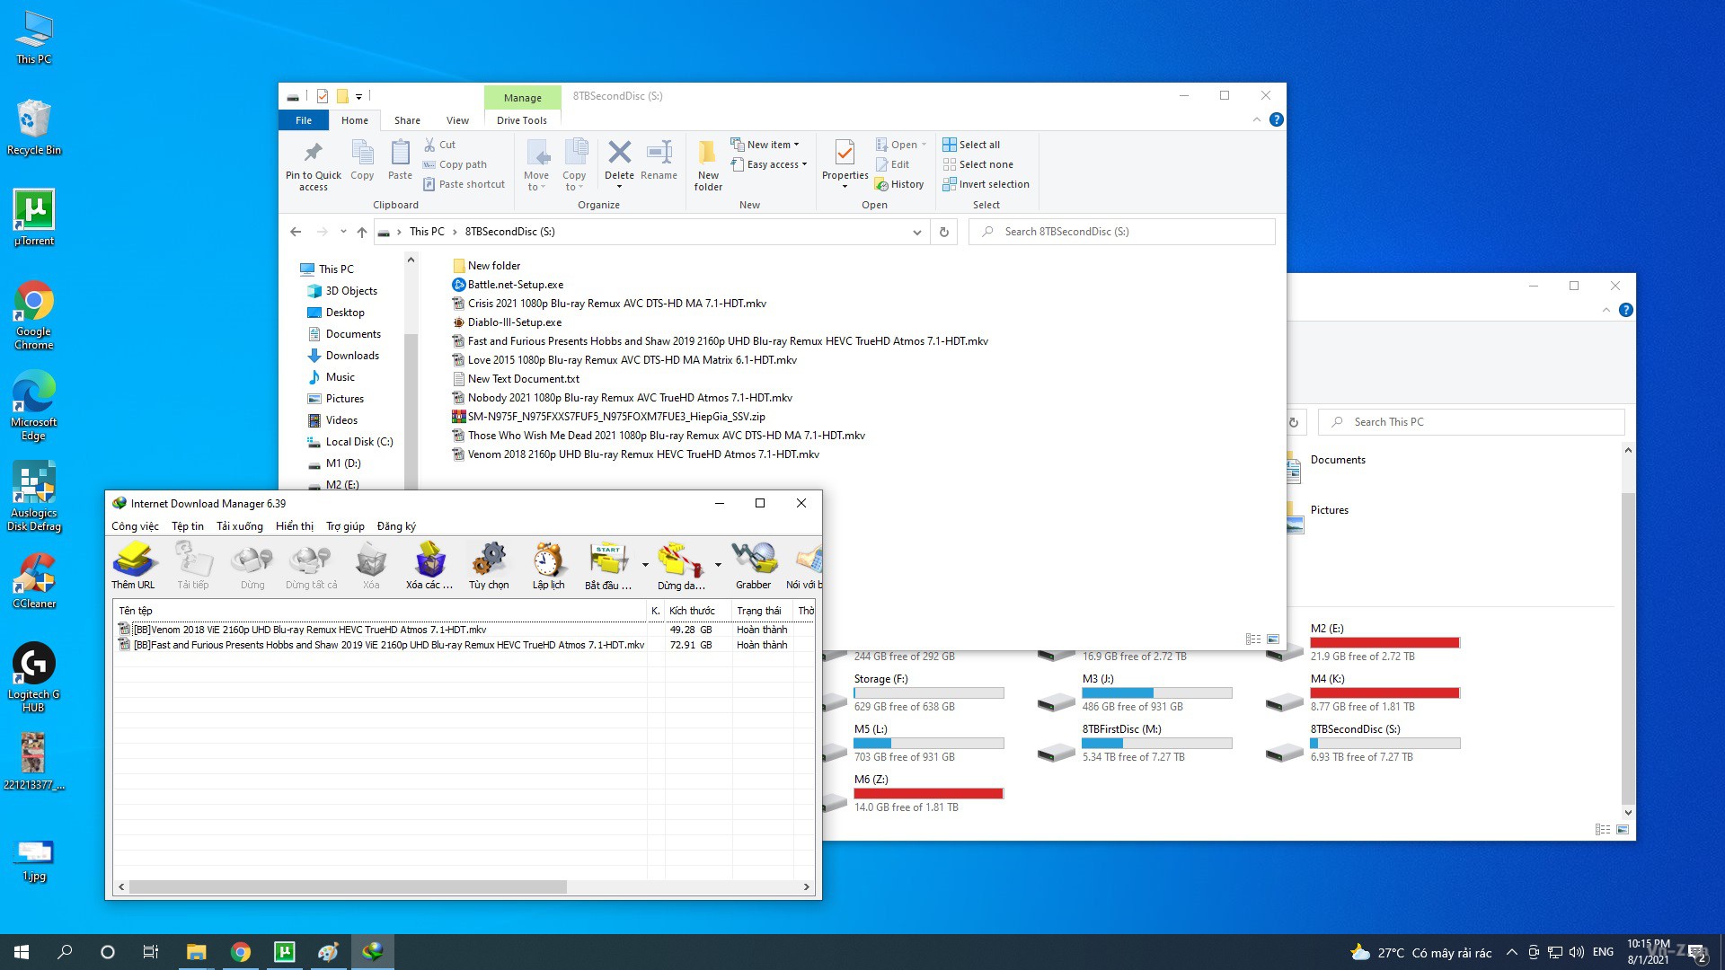
Task: Click 8TBSecondDisc (S:) drive usage bar
Action: point(1384,743)
